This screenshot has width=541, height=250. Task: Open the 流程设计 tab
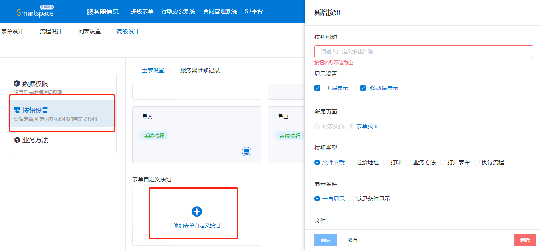pyautogui.click(x=51, y=31)
